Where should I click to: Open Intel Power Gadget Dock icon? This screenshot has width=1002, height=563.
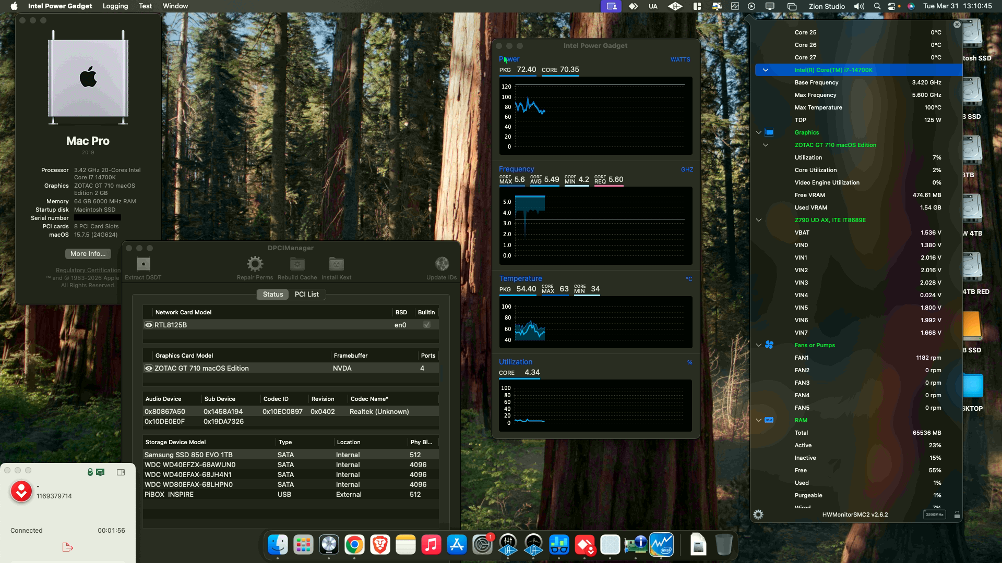coord(661,545)
